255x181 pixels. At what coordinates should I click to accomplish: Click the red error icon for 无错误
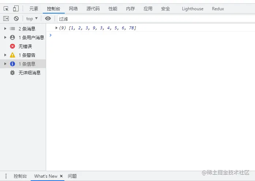point(12,46)
